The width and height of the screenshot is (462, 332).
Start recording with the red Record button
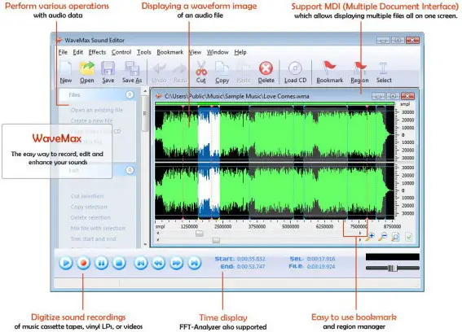[83, 263]
